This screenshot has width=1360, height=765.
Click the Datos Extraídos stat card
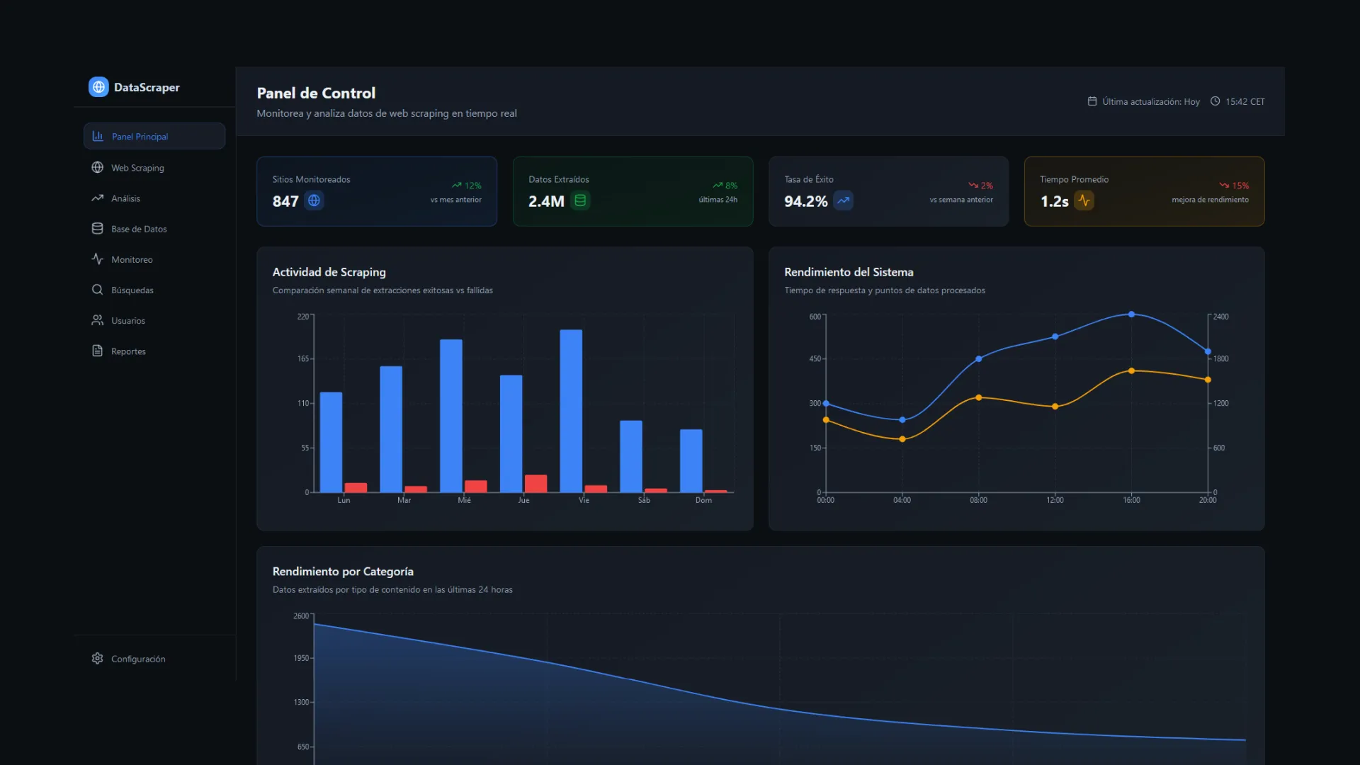(x=633, y=191)
